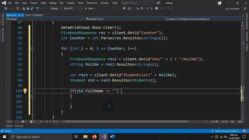The image size is (249, 140).
Task: Open the Add to Source Control dropdown
Action: coord(226,131)
